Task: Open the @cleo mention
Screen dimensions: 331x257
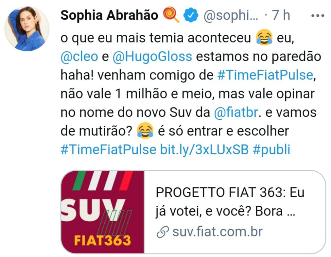Action: click(79, 57)
